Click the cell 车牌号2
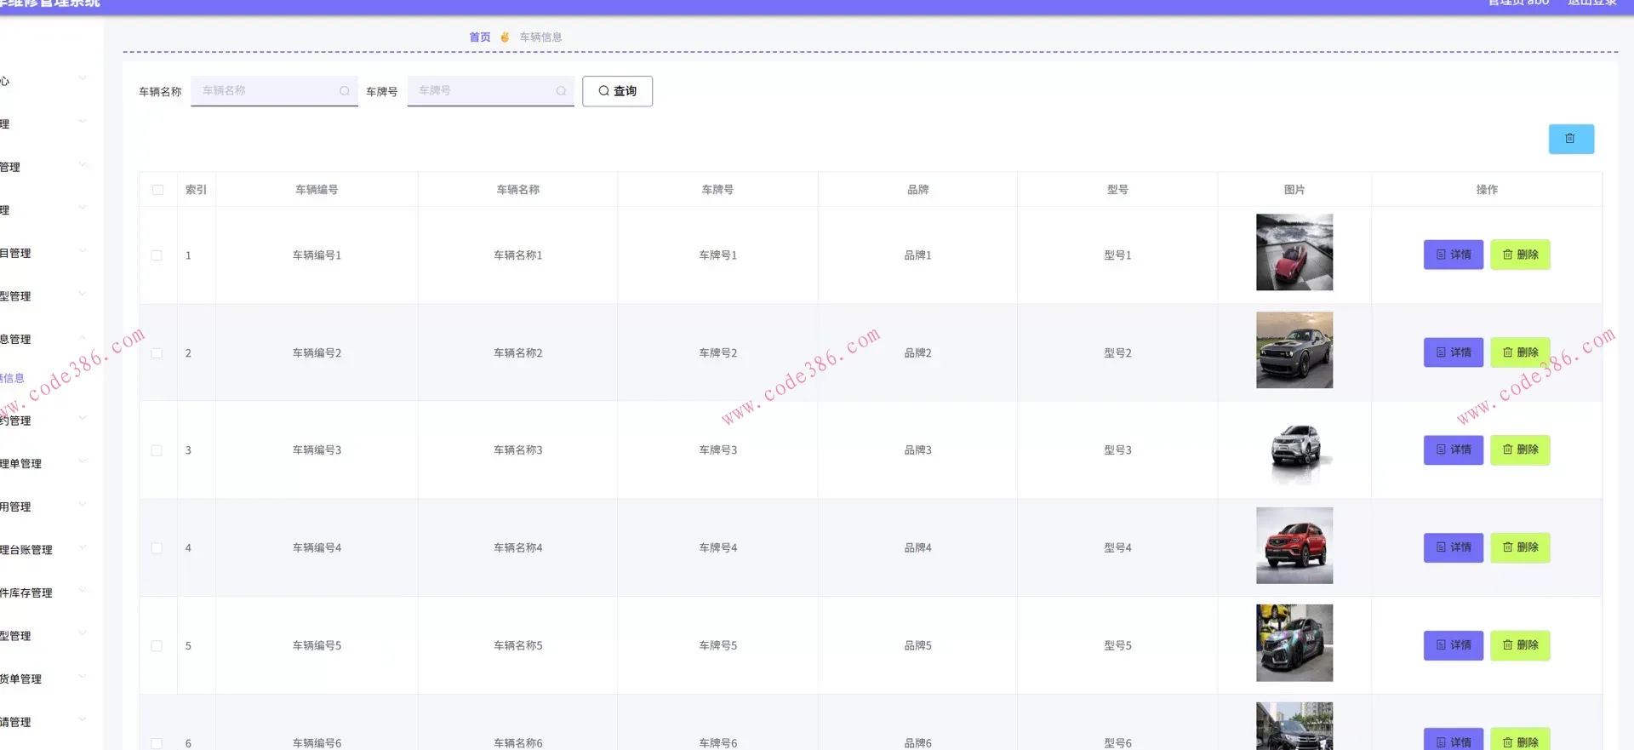Viewport: 1634px width, 750px height. pyautogui.click(x=718, y=353)
